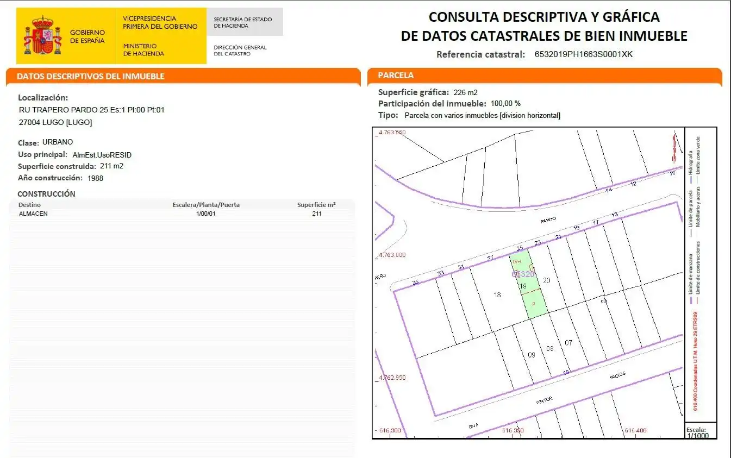This screenshot has height=458, width=731.
Task: Click the 'PARCELA' section header
Action: point(396,76)
